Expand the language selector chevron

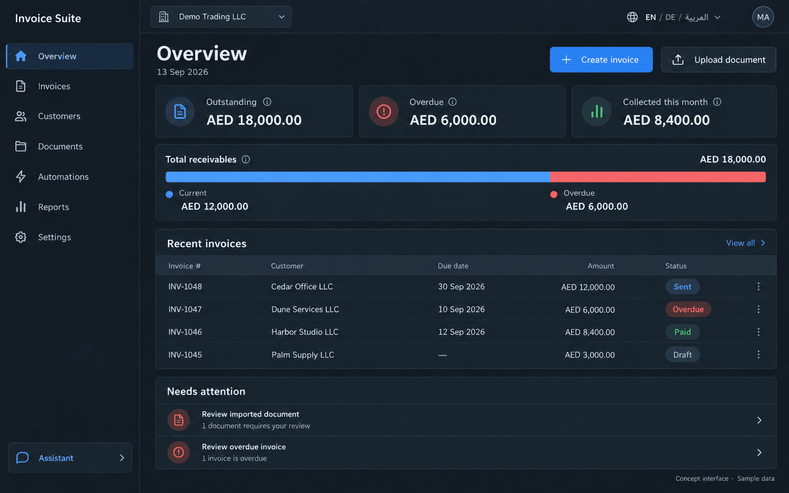(717, 17)
